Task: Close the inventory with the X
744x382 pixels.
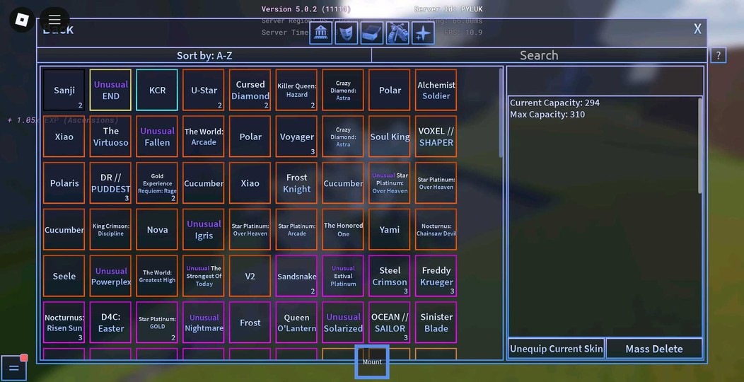Action: click(697, 29)
